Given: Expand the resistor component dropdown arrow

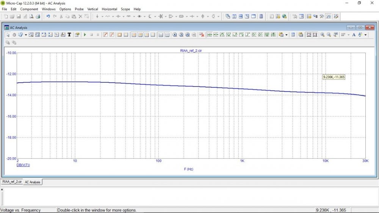Looking at the screenshot, I should tap(113, 16).
